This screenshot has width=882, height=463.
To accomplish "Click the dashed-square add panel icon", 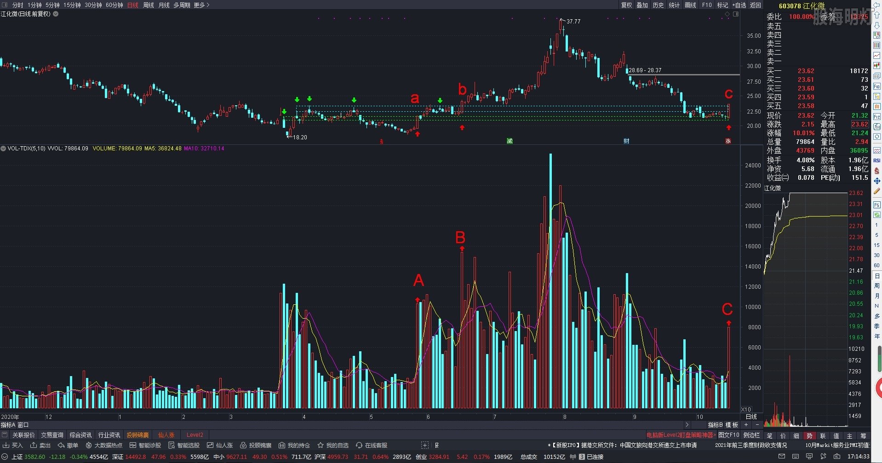I will click(425, 445).
